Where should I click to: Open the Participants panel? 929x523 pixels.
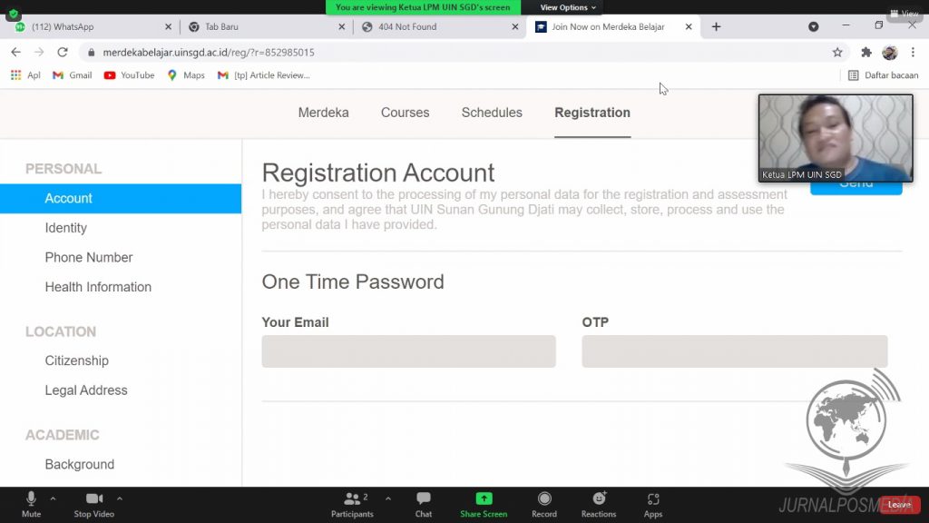click(352, 499)
